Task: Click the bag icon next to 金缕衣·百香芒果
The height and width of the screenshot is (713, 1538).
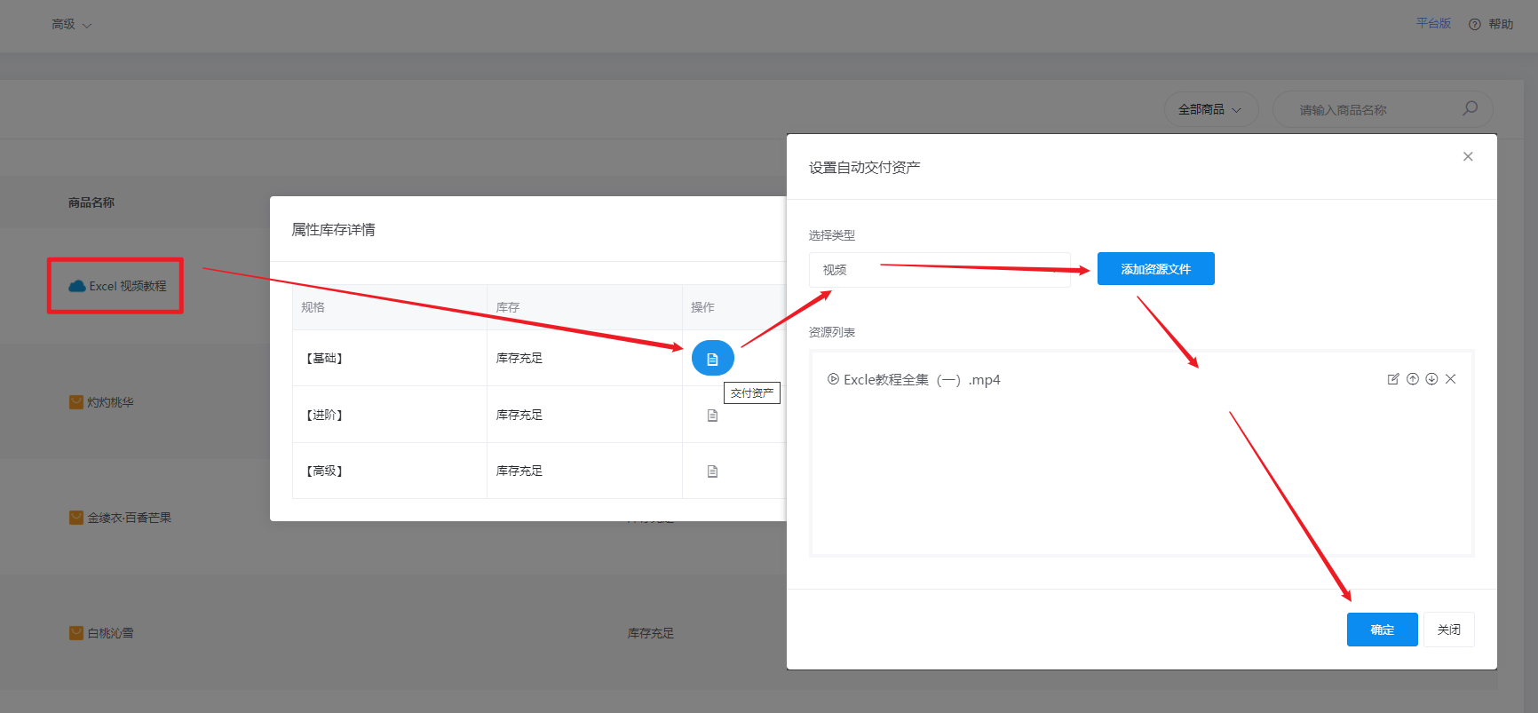Action: [x=76, y=518]
